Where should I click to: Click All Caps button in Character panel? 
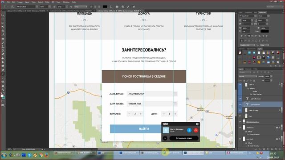249,36
